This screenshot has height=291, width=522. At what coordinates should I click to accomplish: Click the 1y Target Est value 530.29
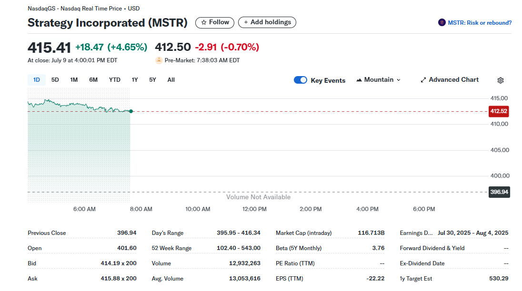(499, 278)
